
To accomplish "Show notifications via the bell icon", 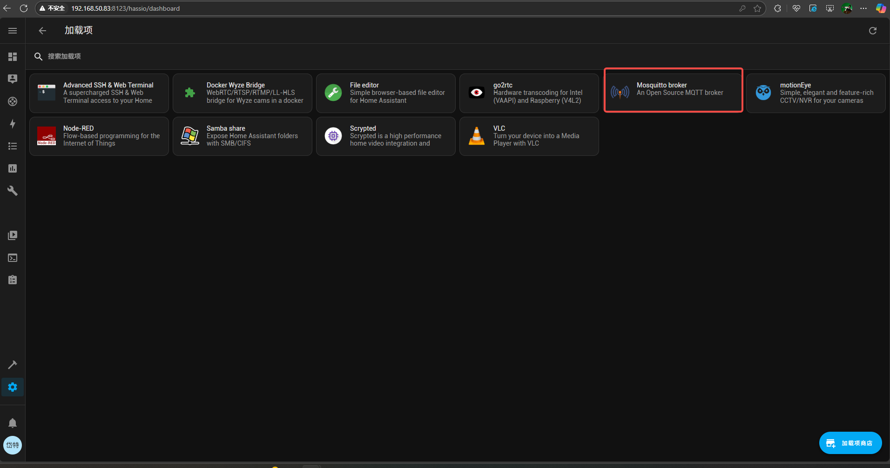I will pyautogui.click(x=13, y=423).
